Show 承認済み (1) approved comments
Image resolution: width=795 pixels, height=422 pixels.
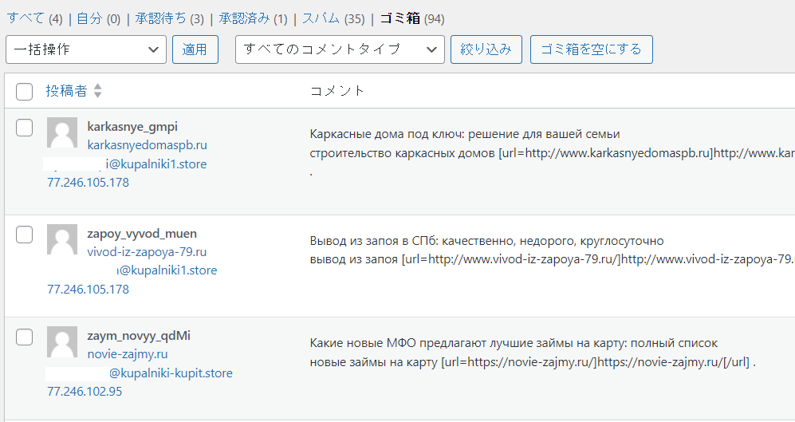[253, 19]
